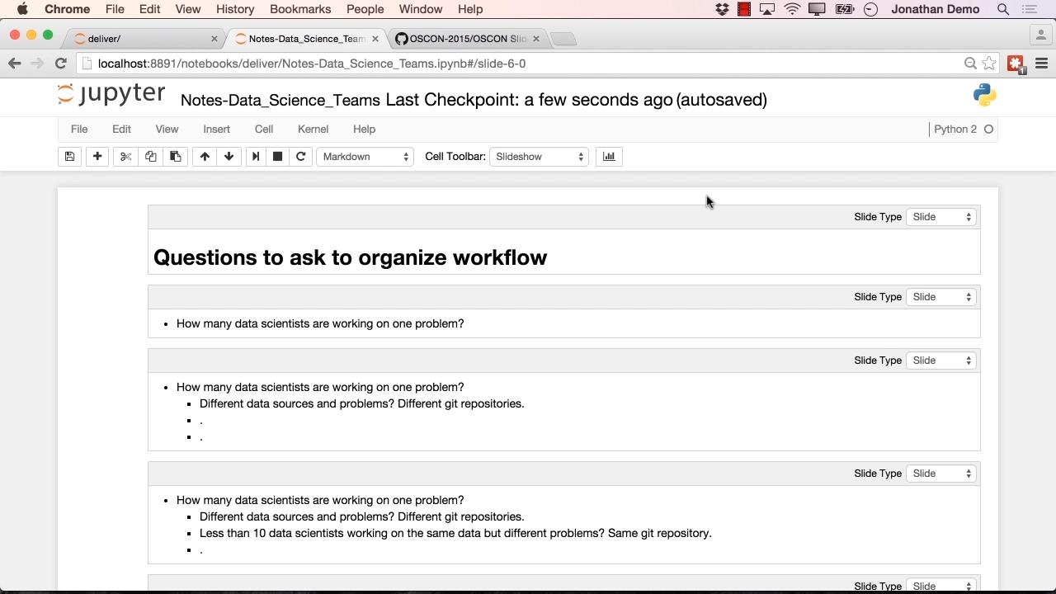
Task: Click the Chrome profile avatar button
Action: [1040, 35]
